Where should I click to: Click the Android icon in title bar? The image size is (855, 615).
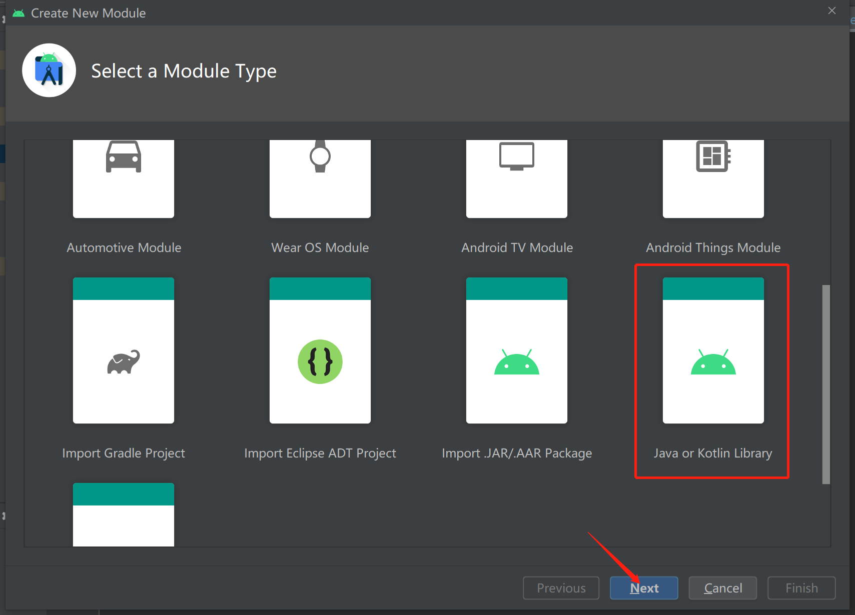(x=19, y=13)
